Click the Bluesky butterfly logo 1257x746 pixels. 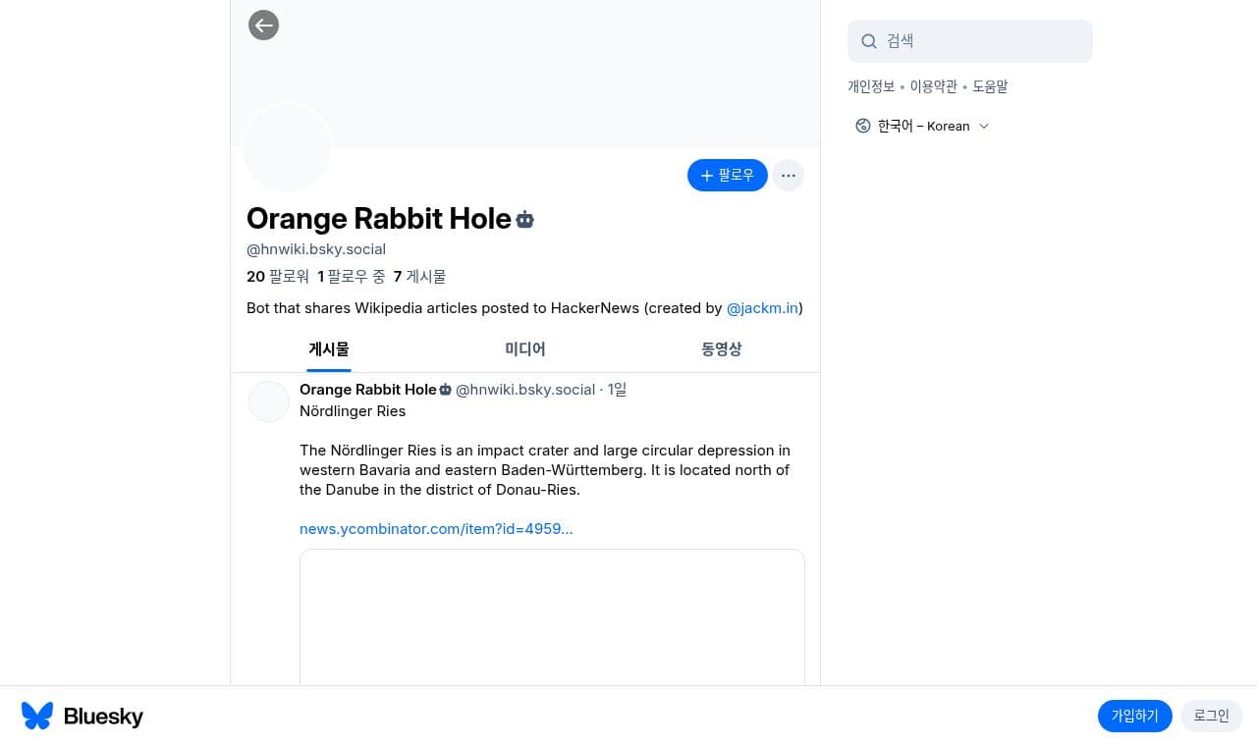tap(37, 716)
